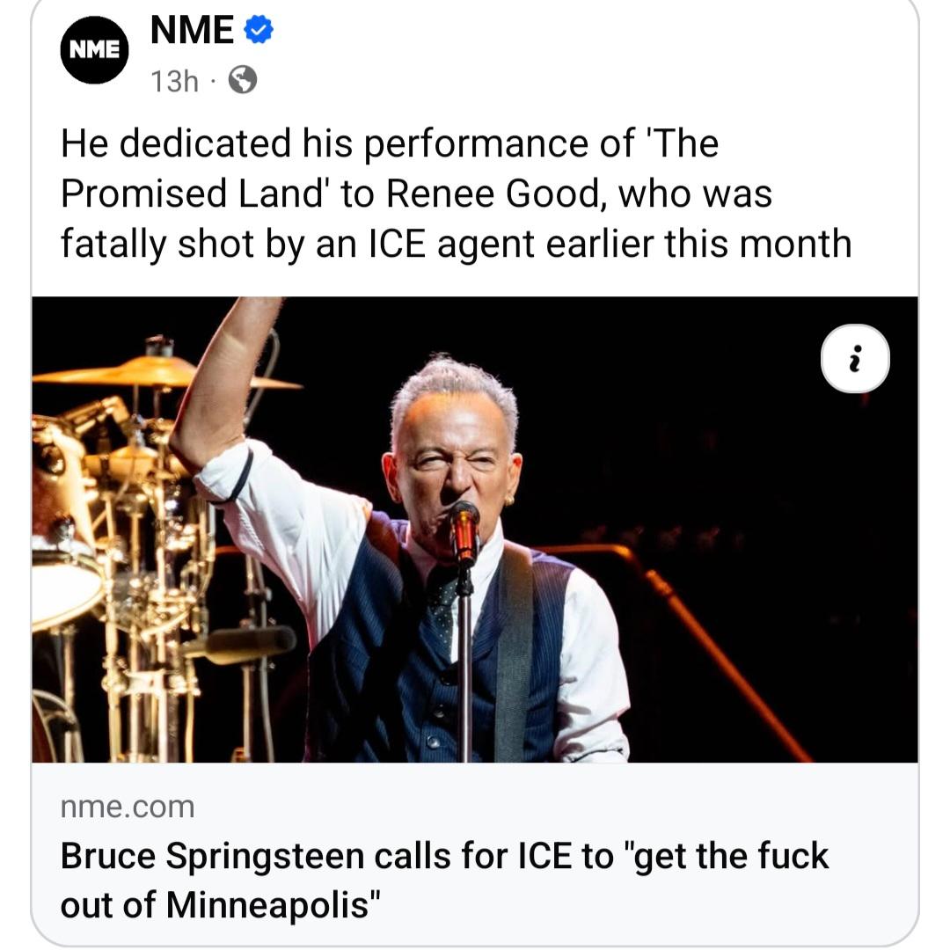Click the nme.com source domain

[128, 806]
